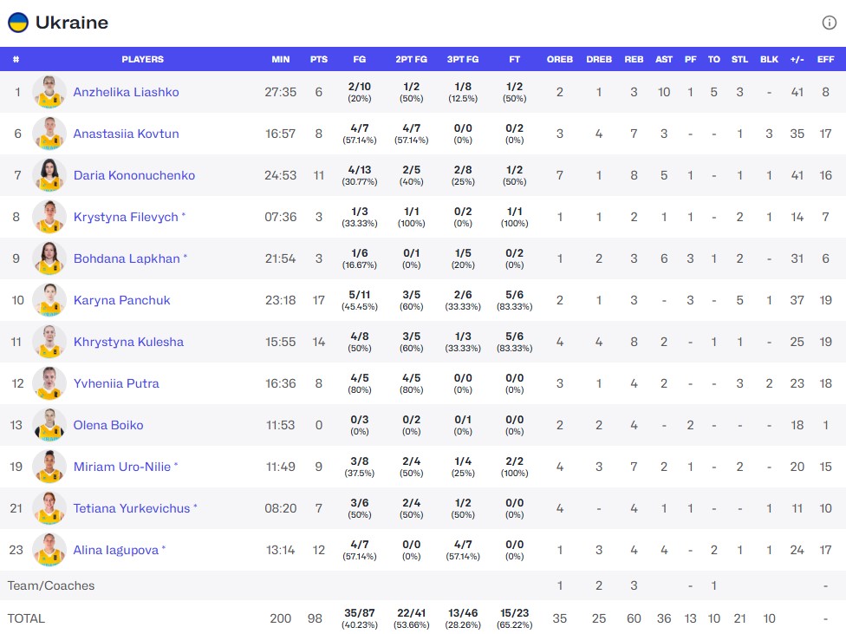Screen dimensions: 846x634
Task: Go to Khrystyna Kulesha's player page
Action: pos(128,342)
